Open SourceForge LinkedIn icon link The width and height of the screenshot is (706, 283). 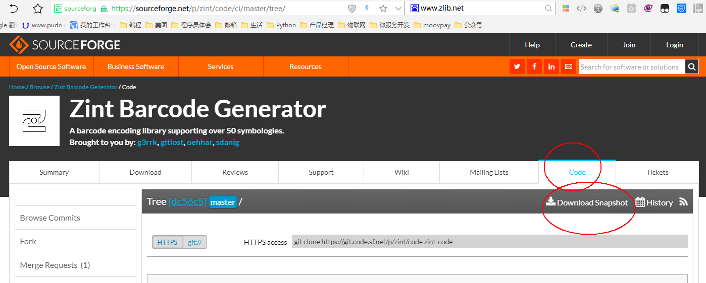click(x=551, y=66)
